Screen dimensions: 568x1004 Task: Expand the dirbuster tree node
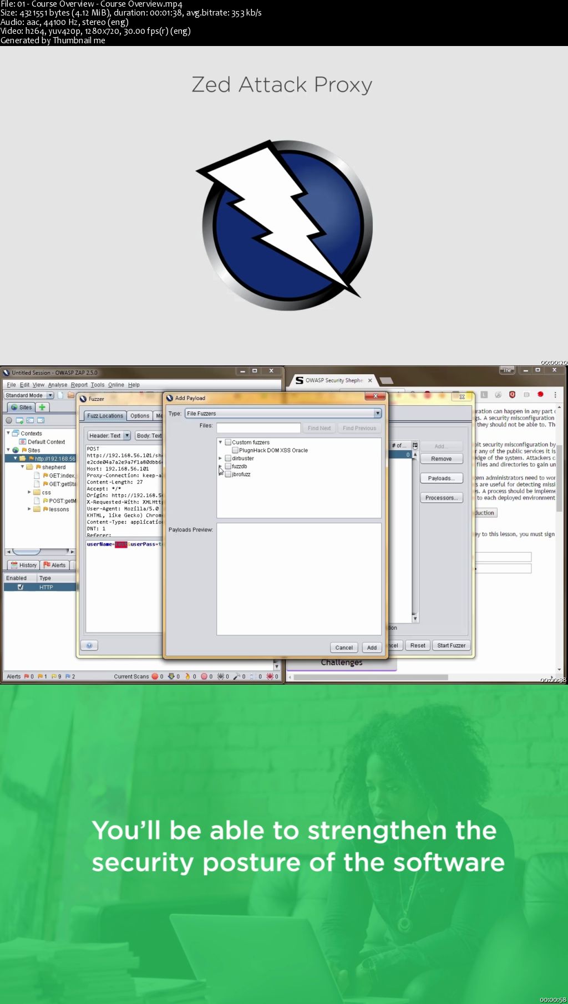pyautogui.click(x=220, y=458)
